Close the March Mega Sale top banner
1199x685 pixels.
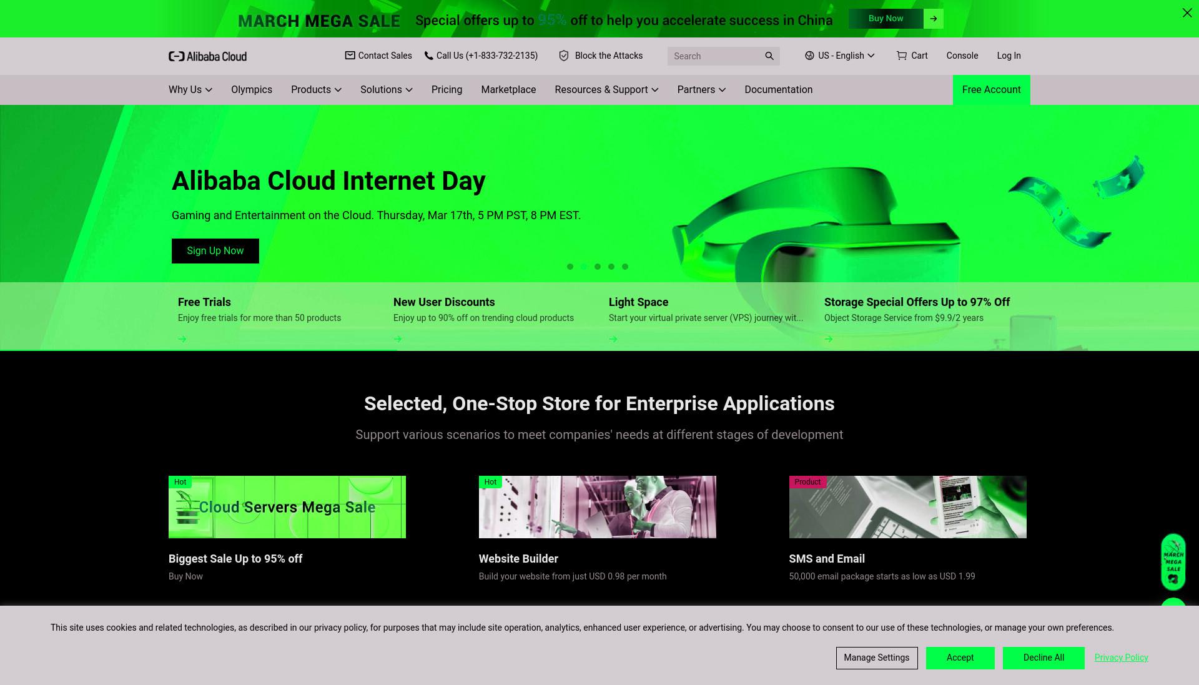pyautogui.click(x=1187, y=12)
